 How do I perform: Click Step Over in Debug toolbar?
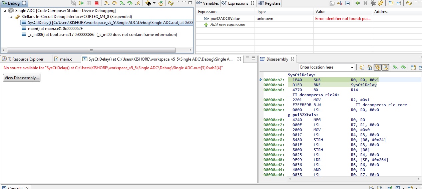click(114, 3)
